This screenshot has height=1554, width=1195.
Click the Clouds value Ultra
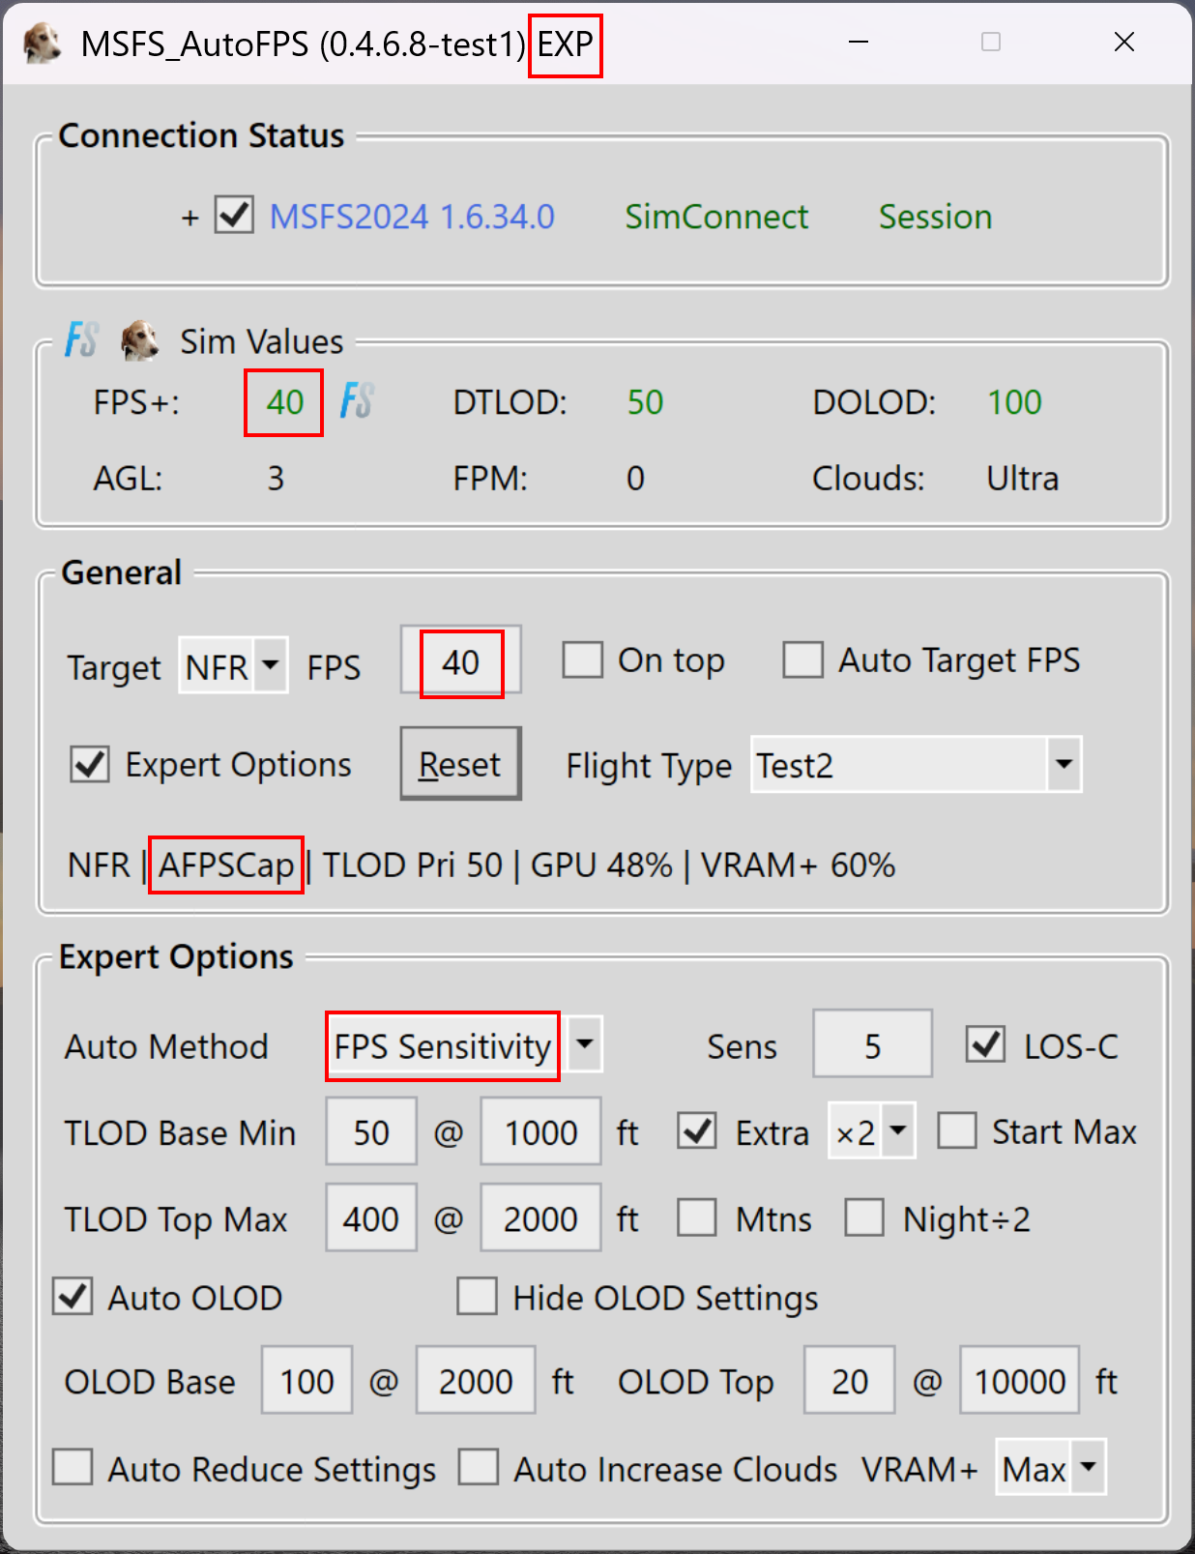[1022, 478]
